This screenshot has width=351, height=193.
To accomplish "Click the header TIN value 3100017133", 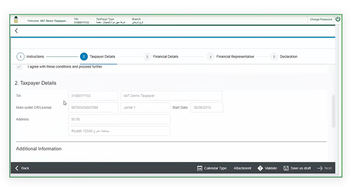I will click(81, 22).
